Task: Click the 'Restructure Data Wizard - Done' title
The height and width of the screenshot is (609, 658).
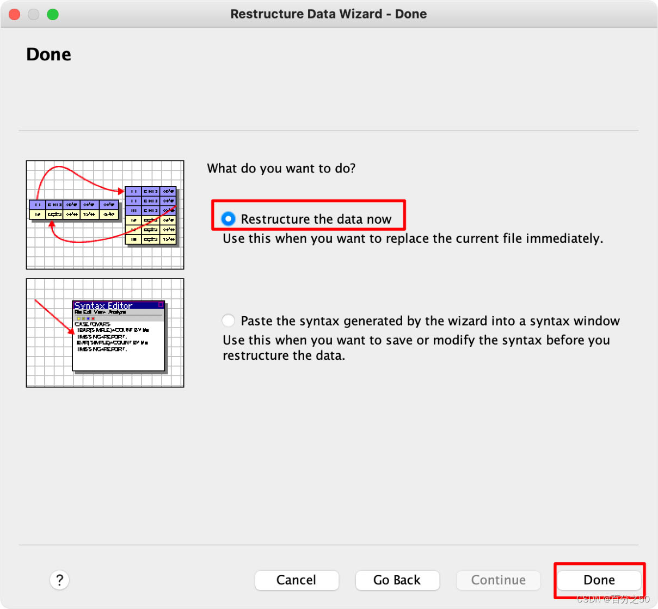Action: pyautogui.click(x=329, y=14)
